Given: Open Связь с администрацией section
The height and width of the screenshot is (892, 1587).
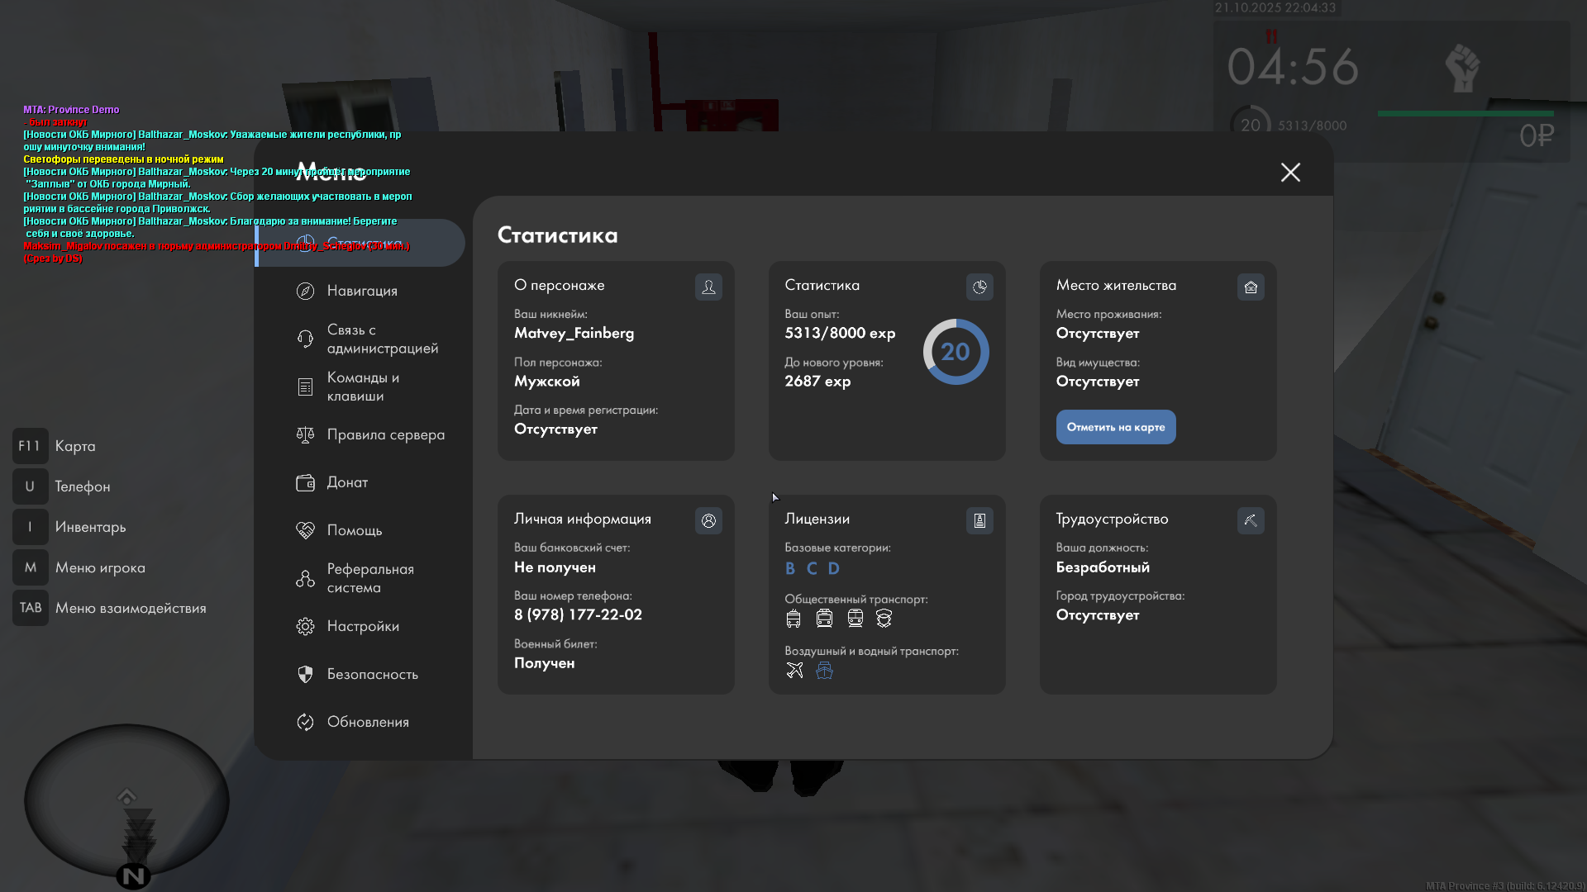Looking at the screenshot, I should (x=382, y=339).
